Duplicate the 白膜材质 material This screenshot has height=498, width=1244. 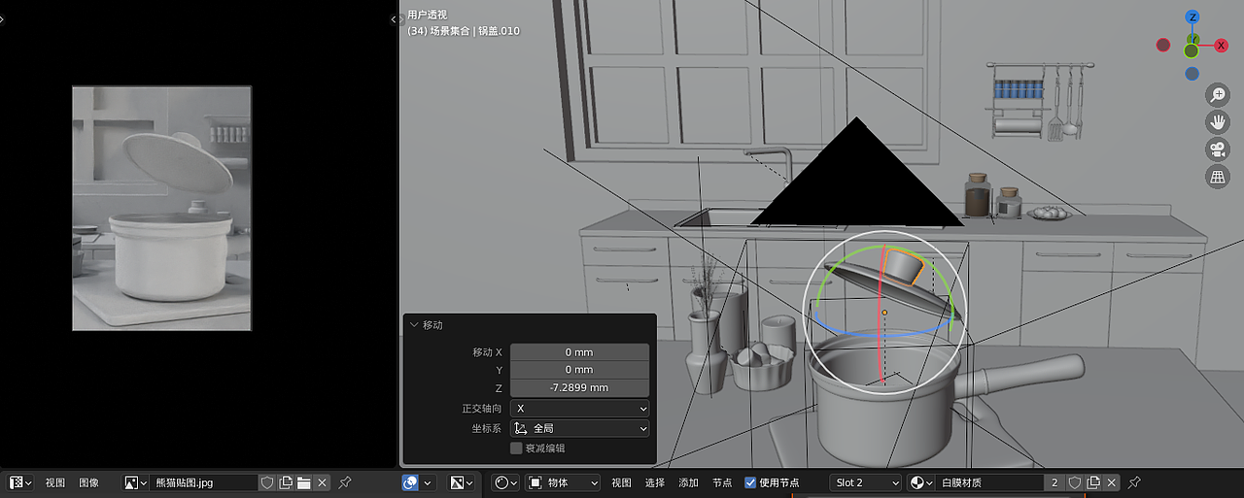[1093, 482]
